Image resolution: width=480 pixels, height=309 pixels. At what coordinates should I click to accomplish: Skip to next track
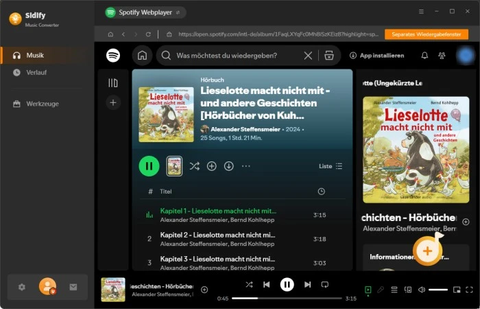pos(307,284)
